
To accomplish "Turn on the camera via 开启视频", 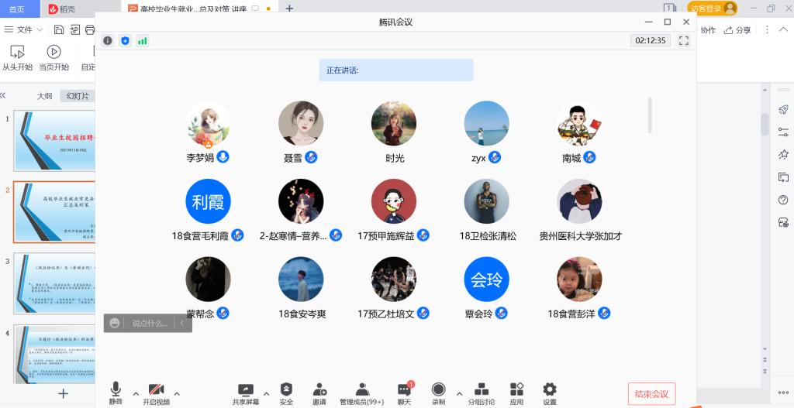I will pyautogui.click(x=156, y=393).
